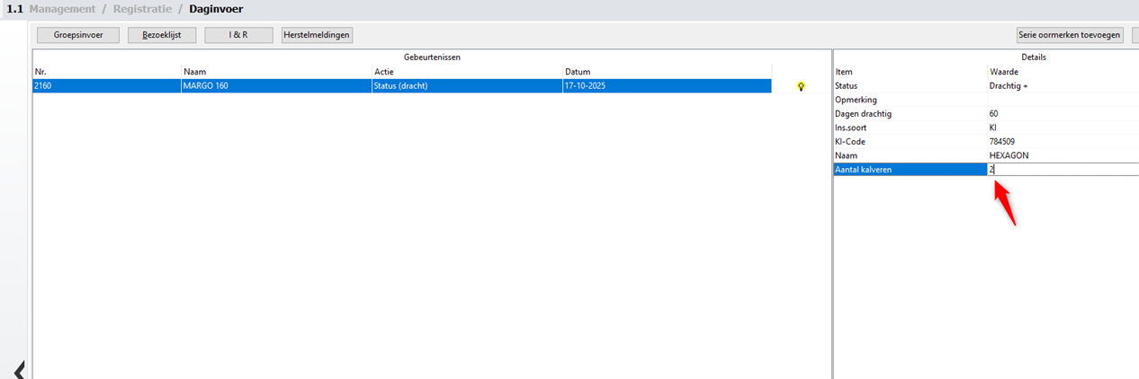Open the Ins.soort value KI
The height and width of the screenshot is (379, 1139).
click(1062, 128)
